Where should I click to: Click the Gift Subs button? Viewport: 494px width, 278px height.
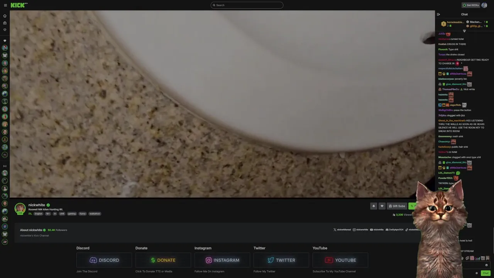pos(397,206)
